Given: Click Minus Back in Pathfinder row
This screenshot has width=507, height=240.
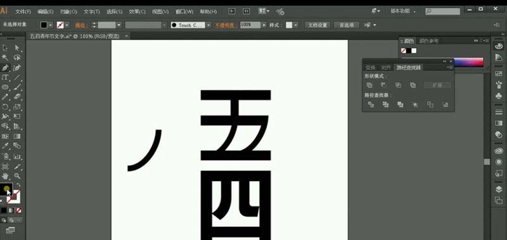Looking at the screenshot, I should click(446, 104).
